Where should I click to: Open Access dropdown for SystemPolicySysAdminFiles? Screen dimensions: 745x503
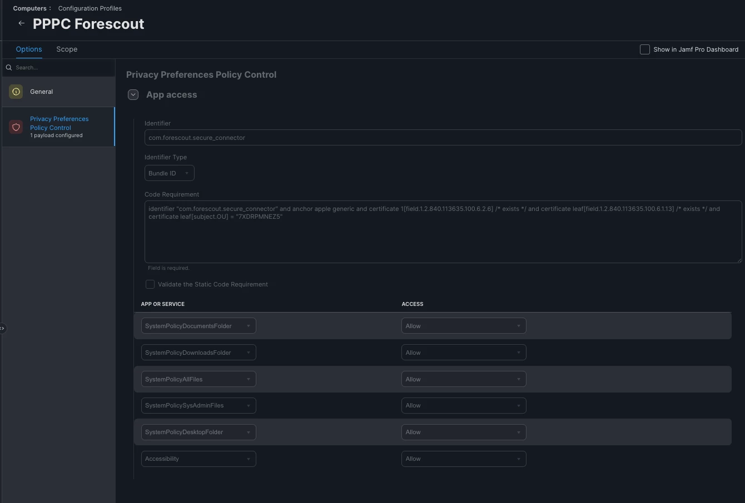pos(464,405)
